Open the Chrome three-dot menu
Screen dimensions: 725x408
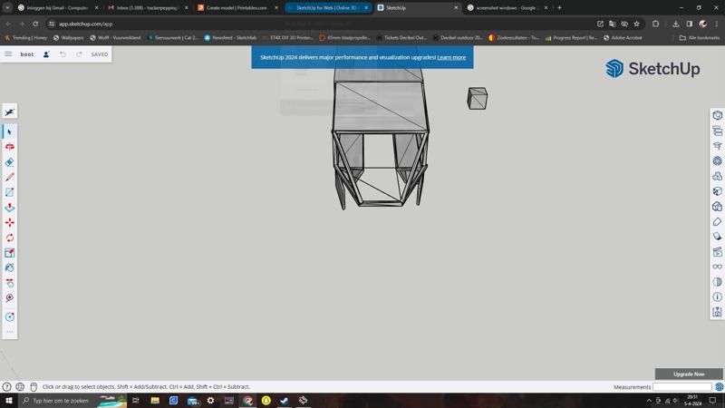pyautogui.click(x=716, y=24)
